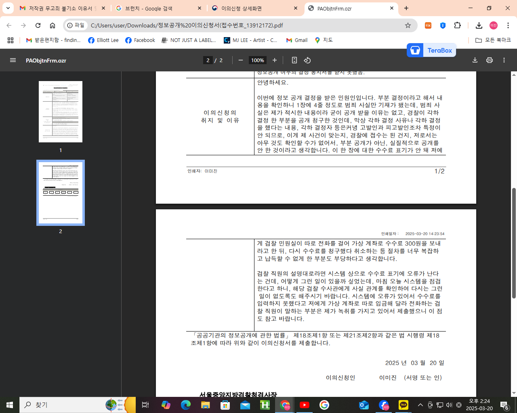Download the PDF via viewer icon
This screenshot has height=413, width=517.
[475, 60]
